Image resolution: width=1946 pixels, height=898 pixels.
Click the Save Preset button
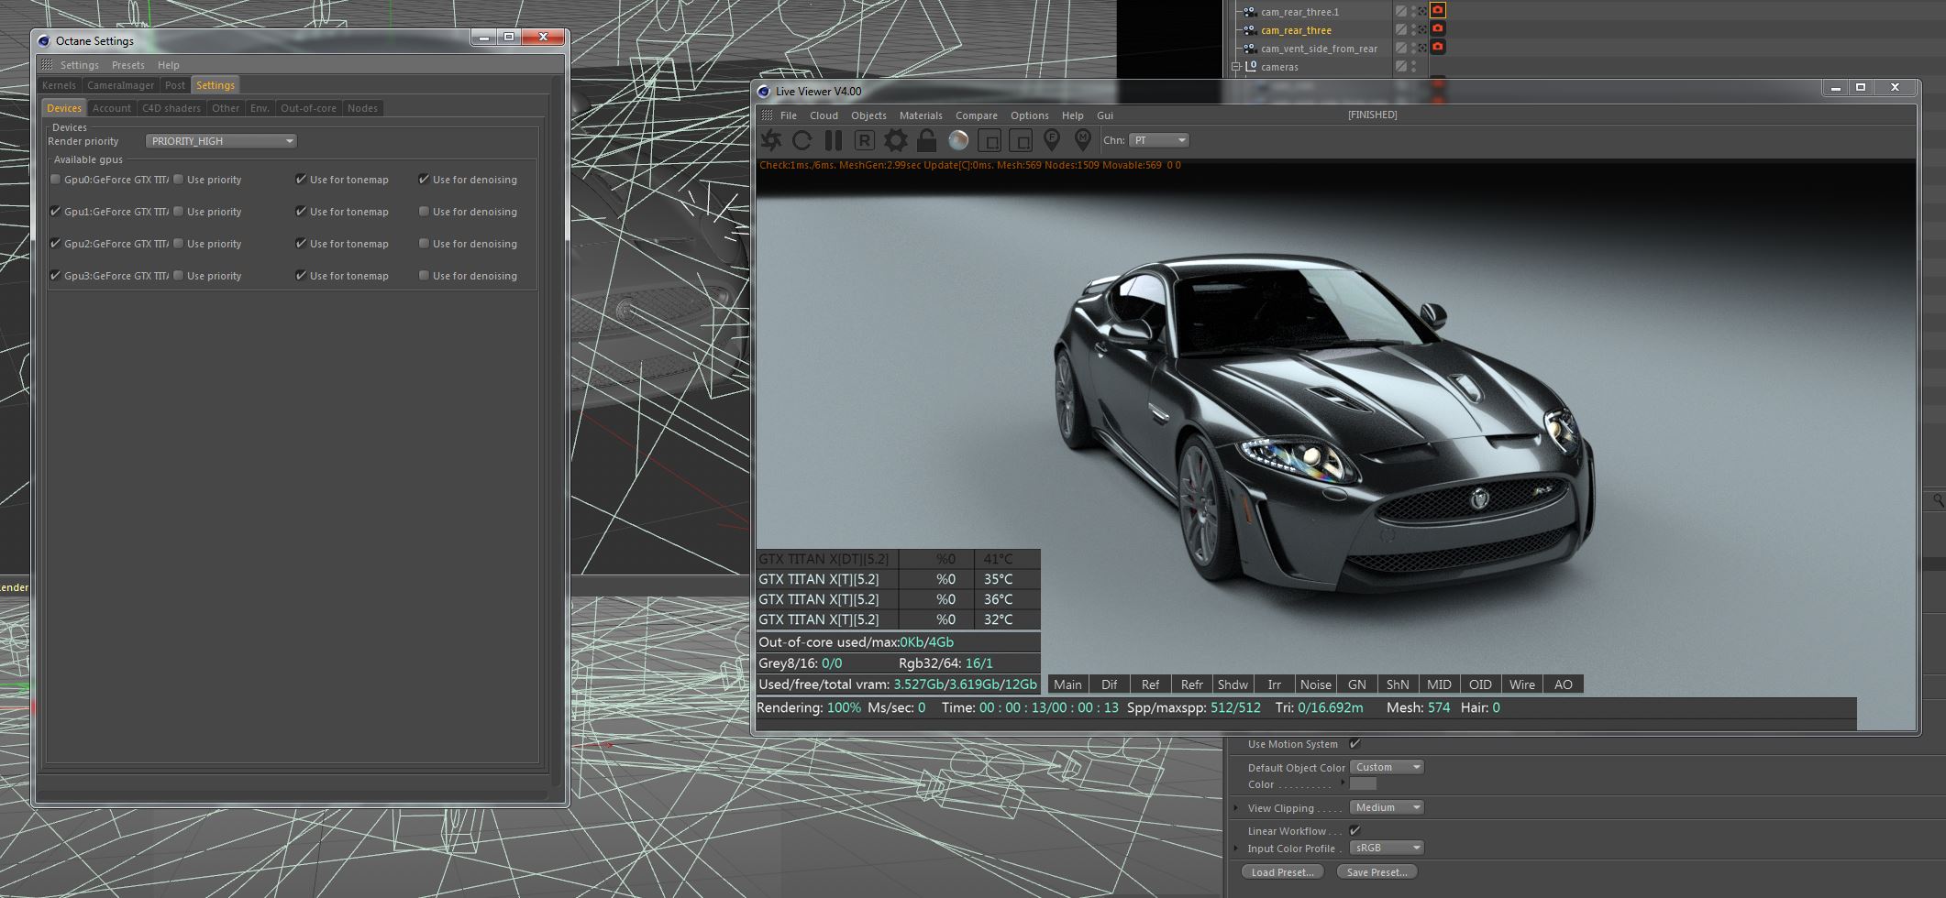click(1377, 871)
